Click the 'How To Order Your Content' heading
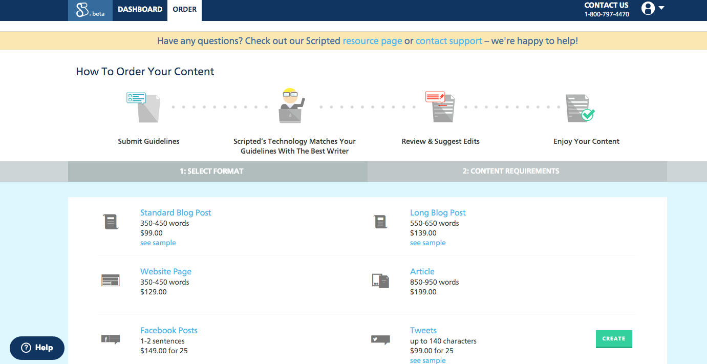The width and height of the screenshot is (707, 364). [145, 72]
